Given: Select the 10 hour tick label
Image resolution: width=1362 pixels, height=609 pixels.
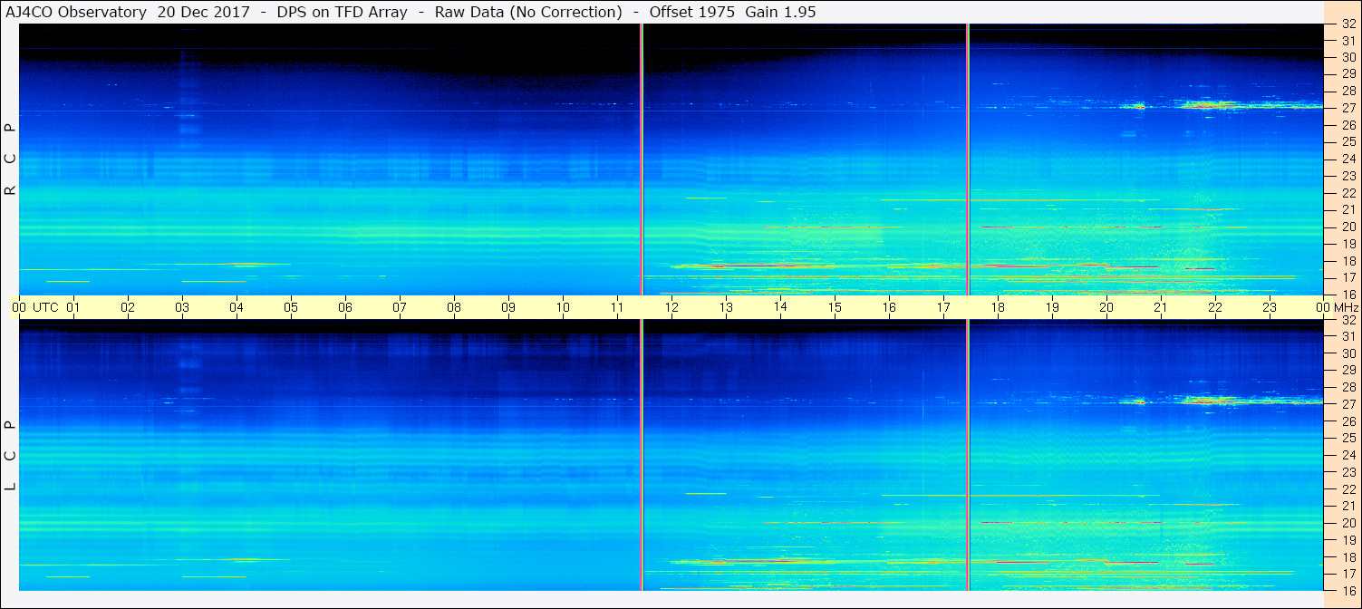Looking at the screenshot, I should (x=563, y=307).
